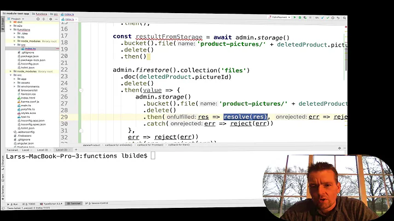The image size is (394, 221).
Task: Expand the e2e folder
Action: tap(10, 26)
